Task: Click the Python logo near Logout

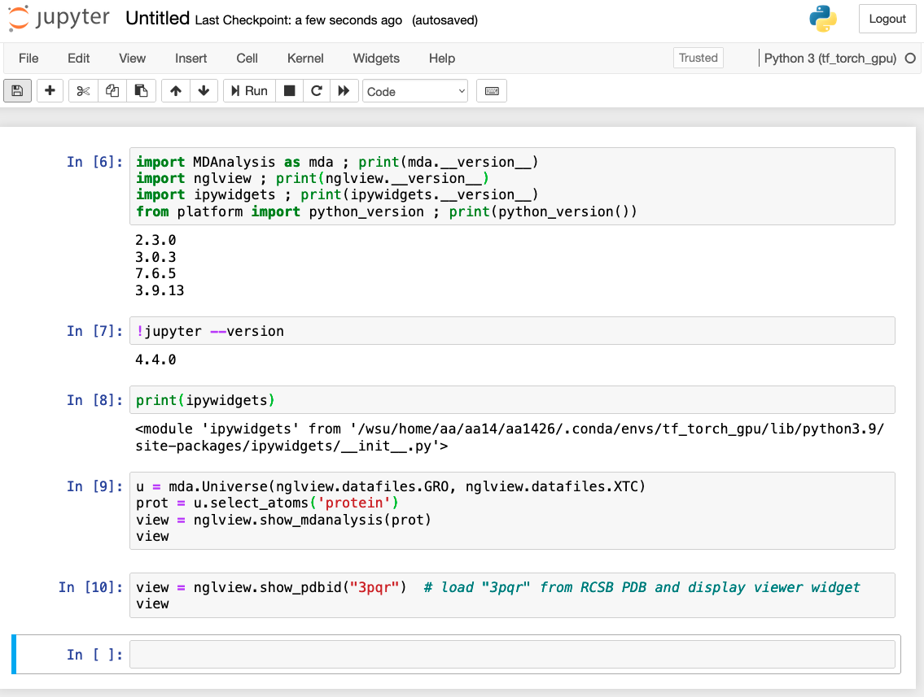Action: click(x=826, y=18)
